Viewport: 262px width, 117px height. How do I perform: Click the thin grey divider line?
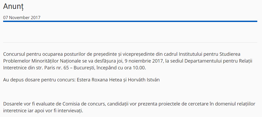(130, 42)
